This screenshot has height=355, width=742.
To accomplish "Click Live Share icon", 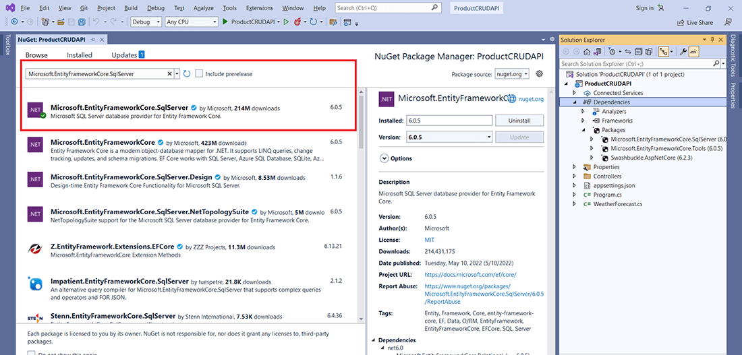I will coord(681,22).
